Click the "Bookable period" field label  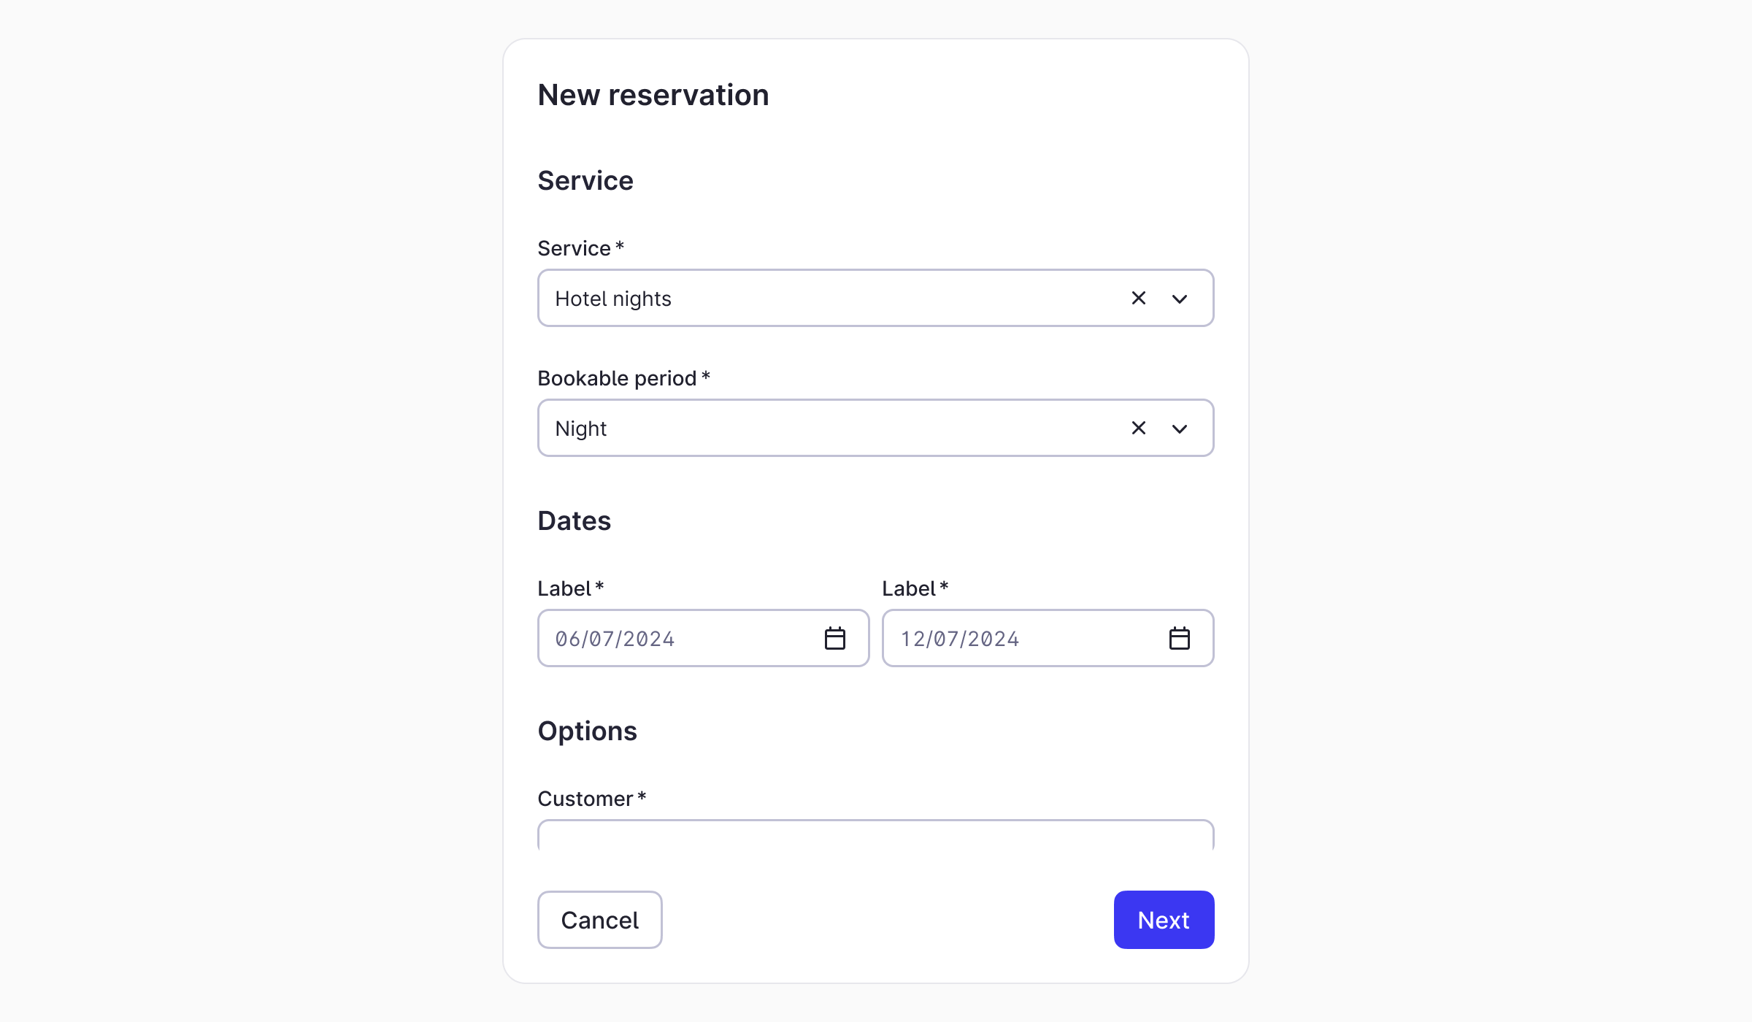(617, 378)
